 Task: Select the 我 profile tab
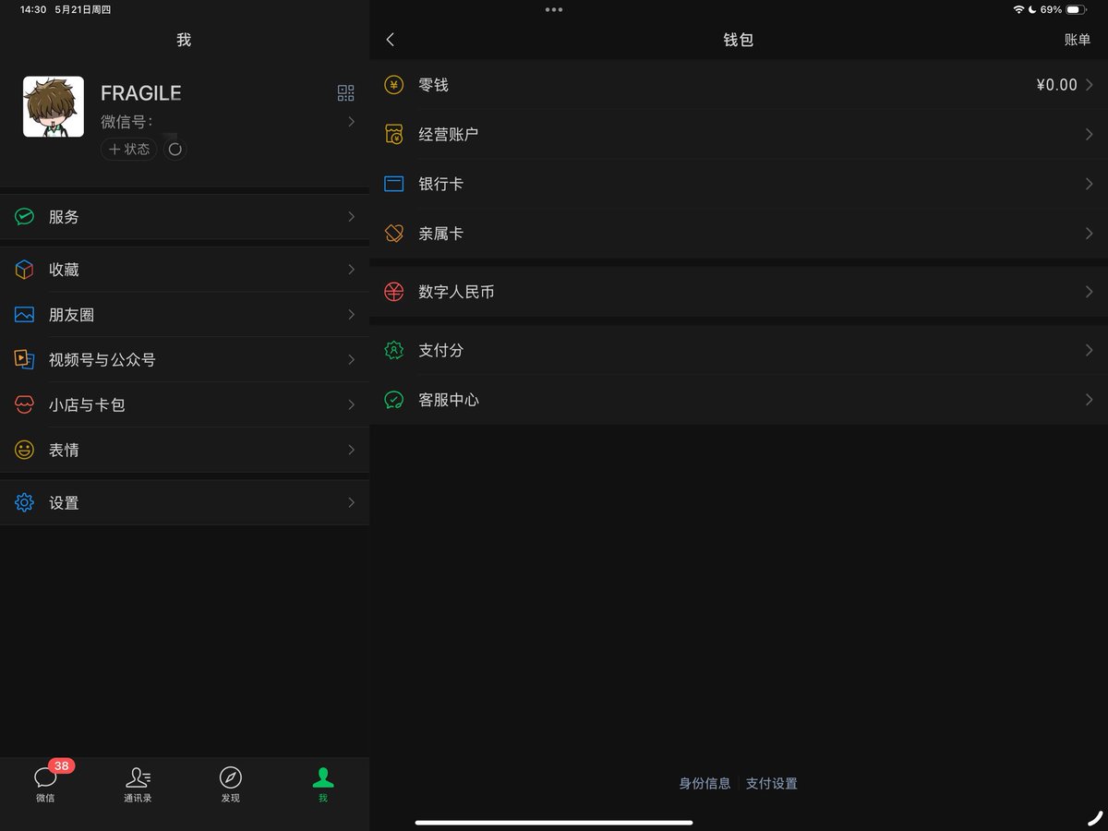[x=322, y=784]
